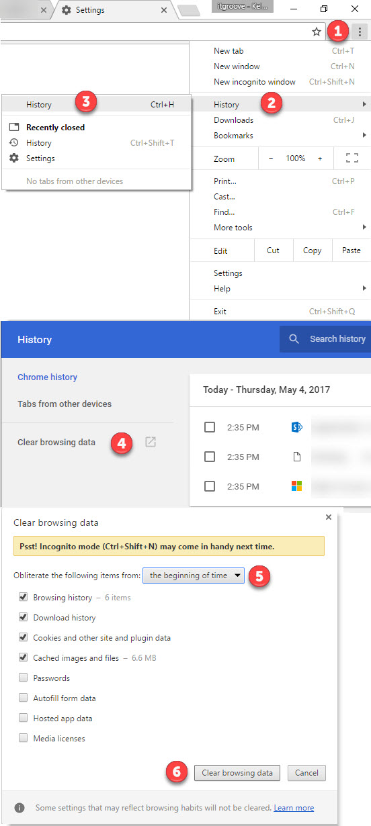Toggle the Download history checkbox

pos(24,618)
